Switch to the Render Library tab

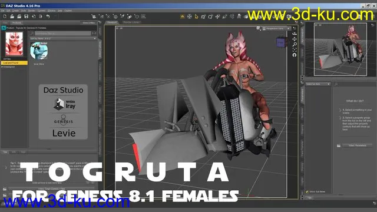131,22
